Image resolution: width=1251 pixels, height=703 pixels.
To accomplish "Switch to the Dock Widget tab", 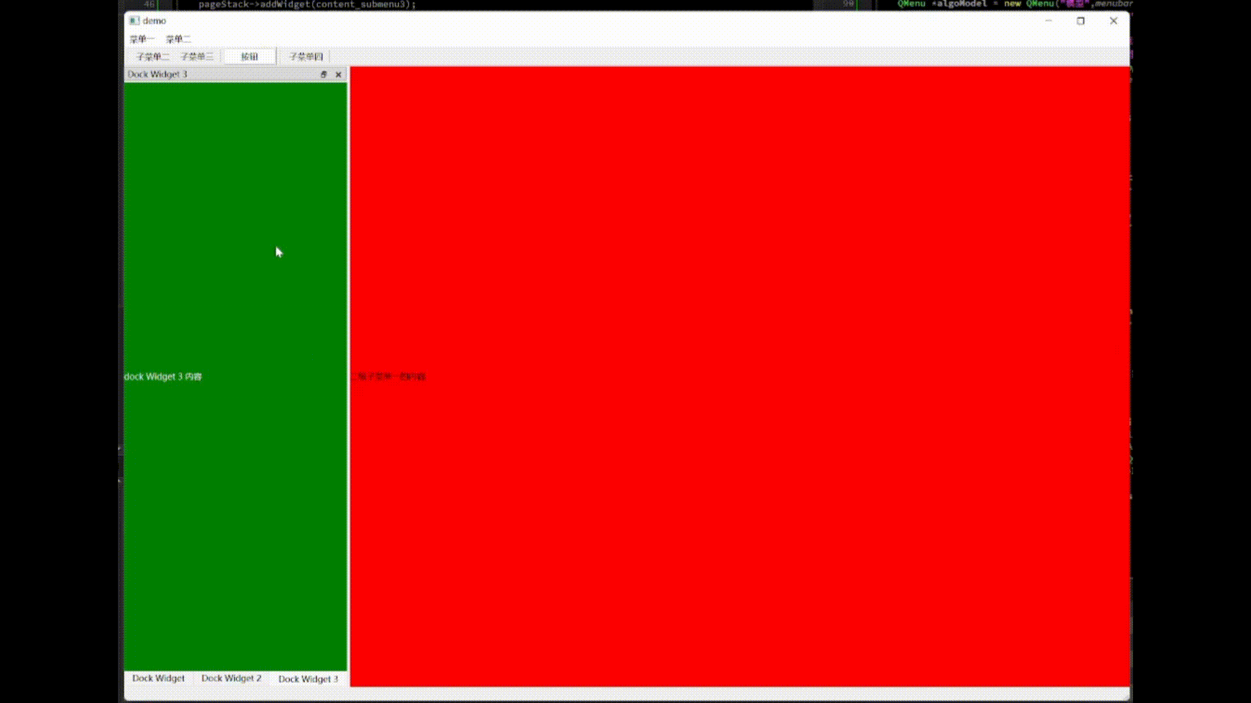I will click(x=158, y=678).
